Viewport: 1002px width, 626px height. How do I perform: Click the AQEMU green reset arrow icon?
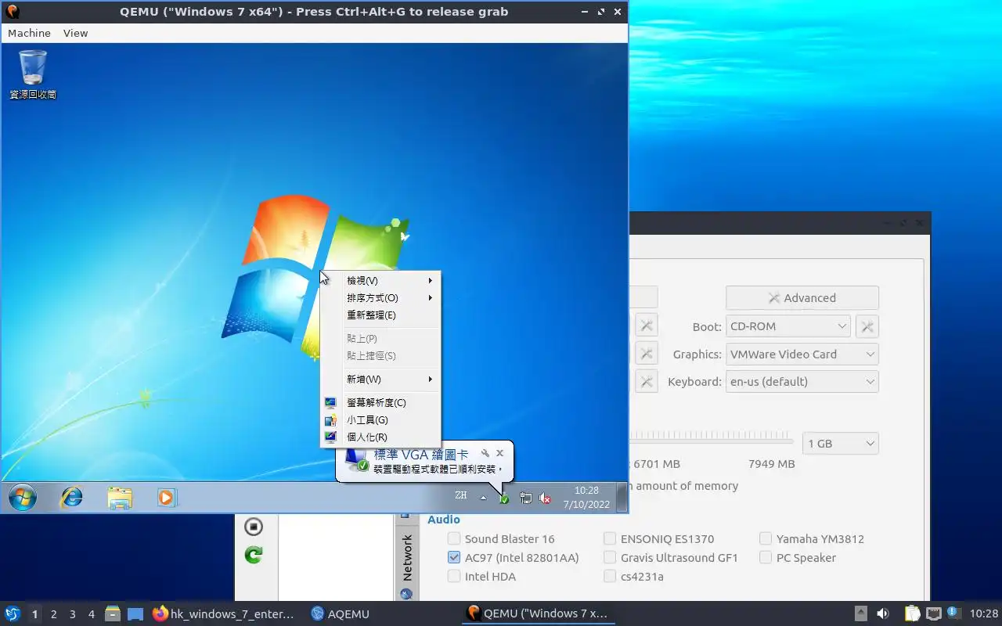253,555
